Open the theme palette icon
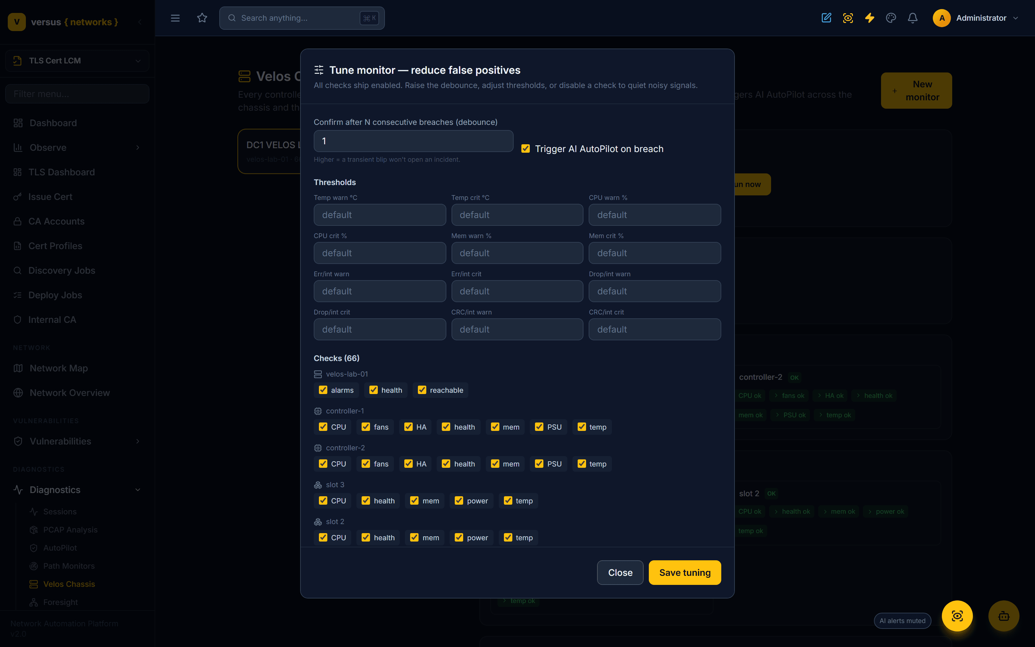The height and width of the screenshot is (647, 1035). (x=891, y=18)
